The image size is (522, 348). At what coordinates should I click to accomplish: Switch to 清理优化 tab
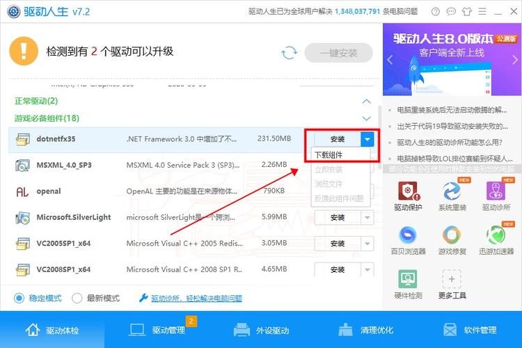(365, 330)
